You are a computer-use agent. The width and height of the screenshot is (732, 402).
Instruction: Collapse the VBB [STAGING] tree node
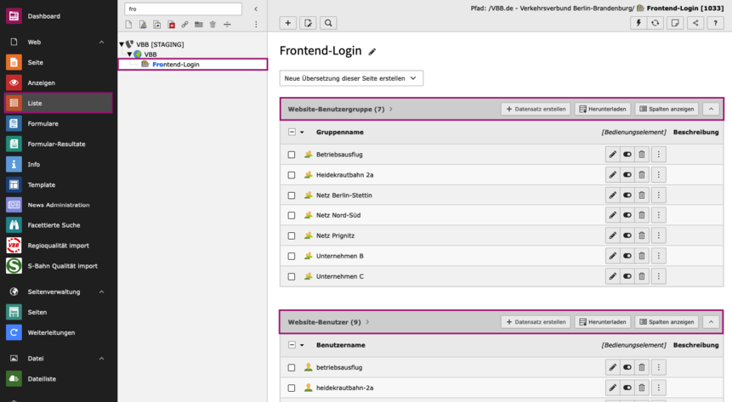pos(122,44)
